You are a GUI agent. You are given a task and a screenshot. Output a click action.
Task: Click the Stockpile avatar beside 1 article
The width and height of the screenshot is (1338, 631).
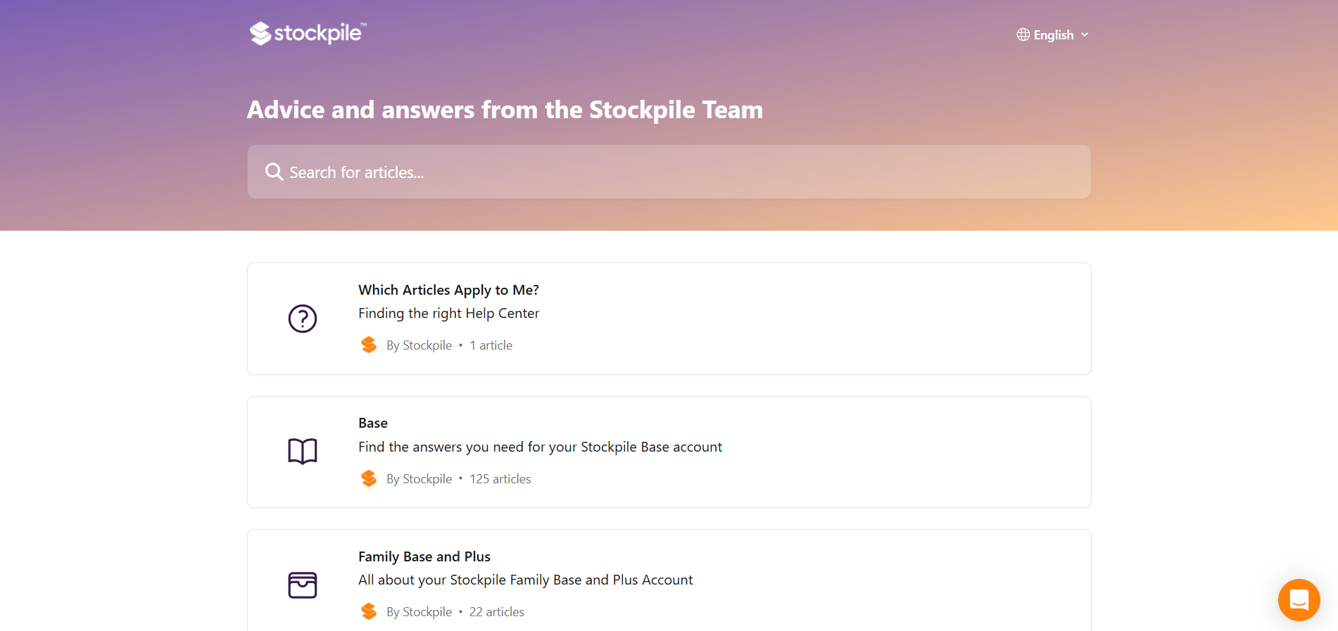click(369, 345)
